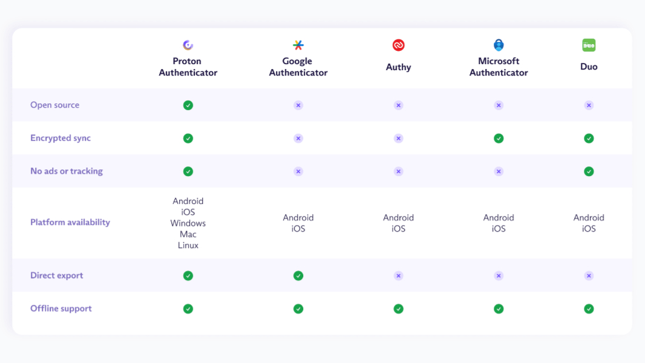645x363 pixels.
Task: Click Authy's Direct export cross mark
Action: pyautogui.click(x=398, y=276)
